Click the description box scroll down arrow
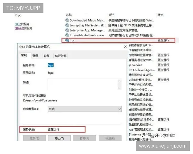Screen dimensions: 193x154 [119, 88]
